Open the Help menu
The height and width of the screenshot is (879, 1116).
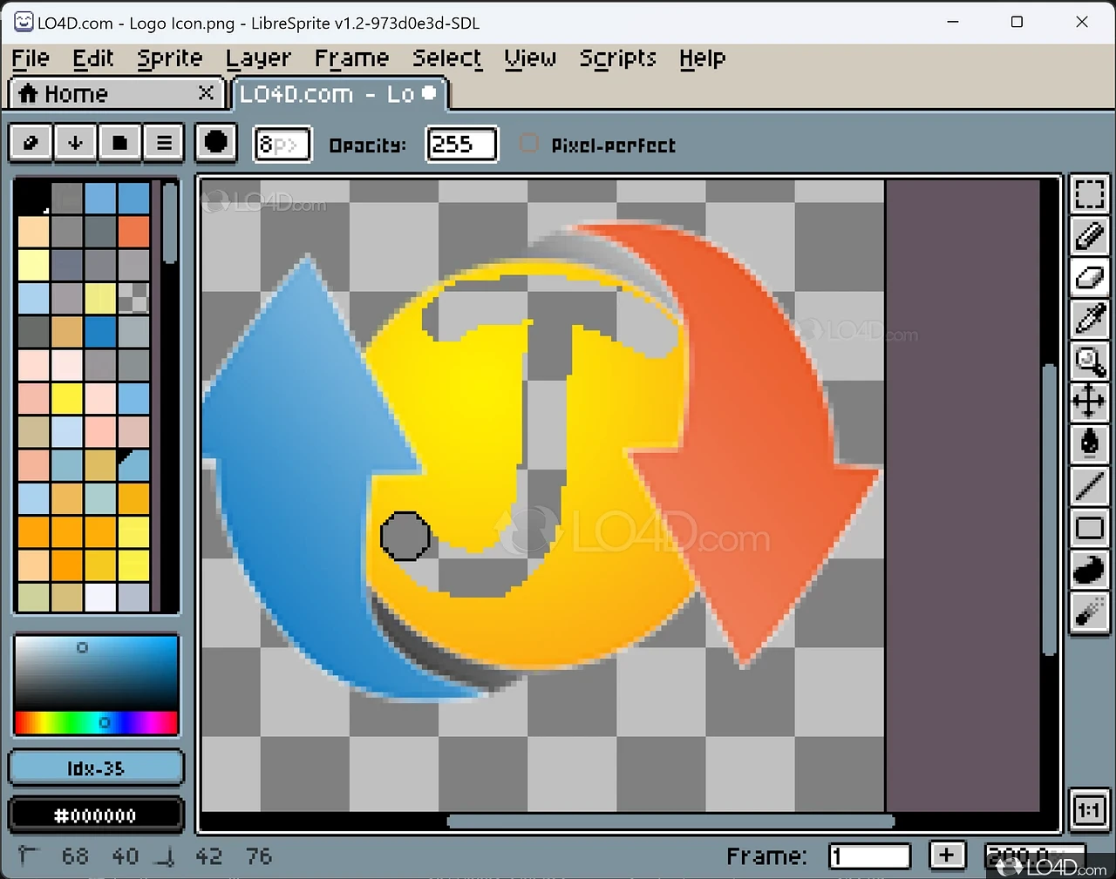(703, 58)
